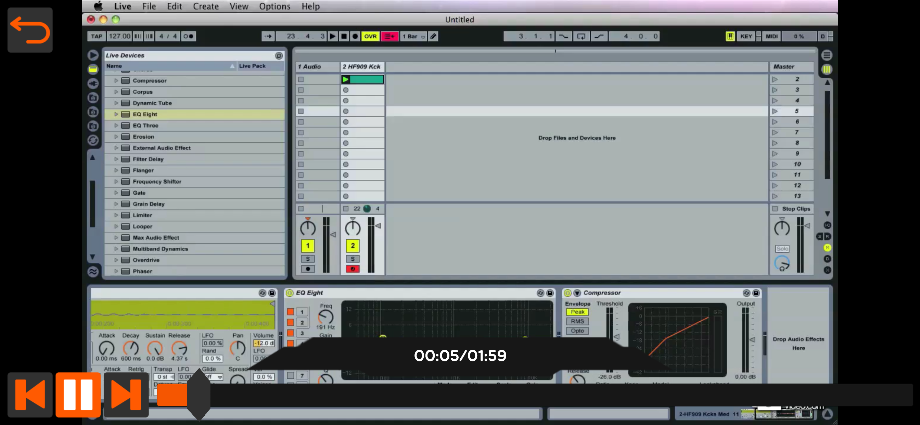Open the Options menu
Image resolution: width=920 pixels, height=425 pixels.
pos(274,7)
